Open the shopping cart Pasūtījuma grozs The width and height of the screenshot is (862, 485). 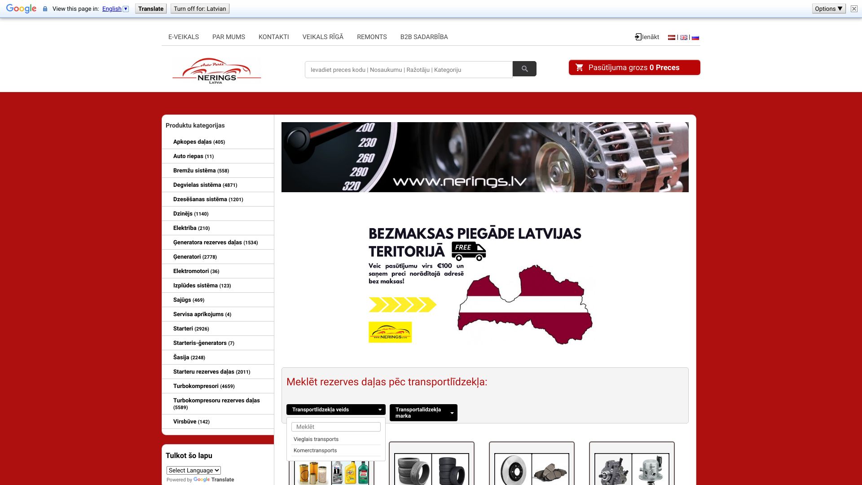pyautogui.click(x=634, y=67)
